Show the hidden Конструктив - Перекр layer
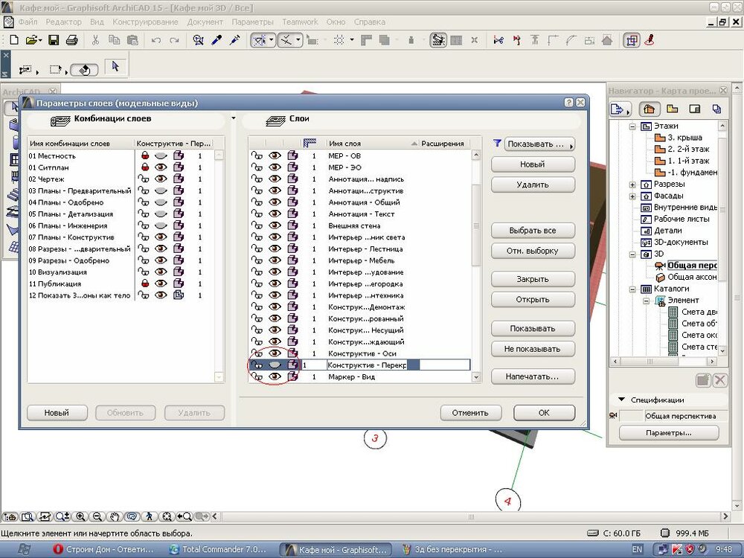This screenshot has width=744, height=558. pos(275,365)
